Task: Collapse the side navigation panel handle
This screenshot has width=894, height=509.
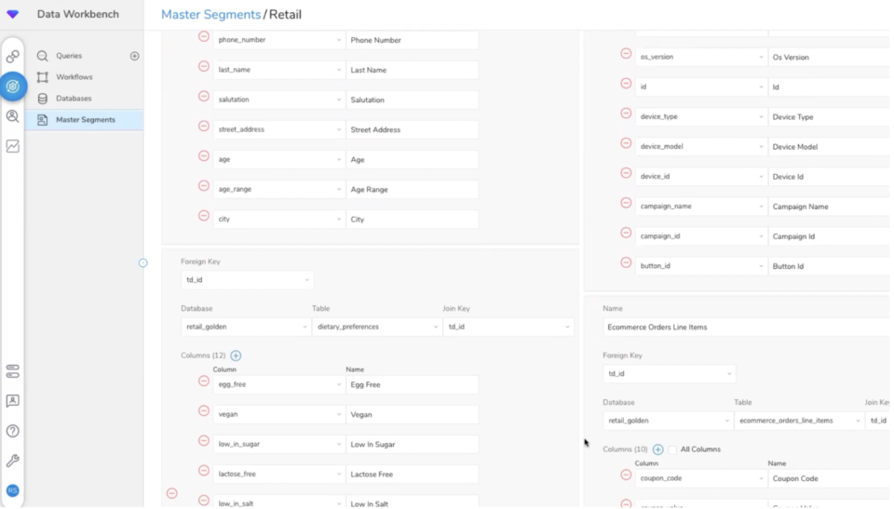Action: coord(143,263)
